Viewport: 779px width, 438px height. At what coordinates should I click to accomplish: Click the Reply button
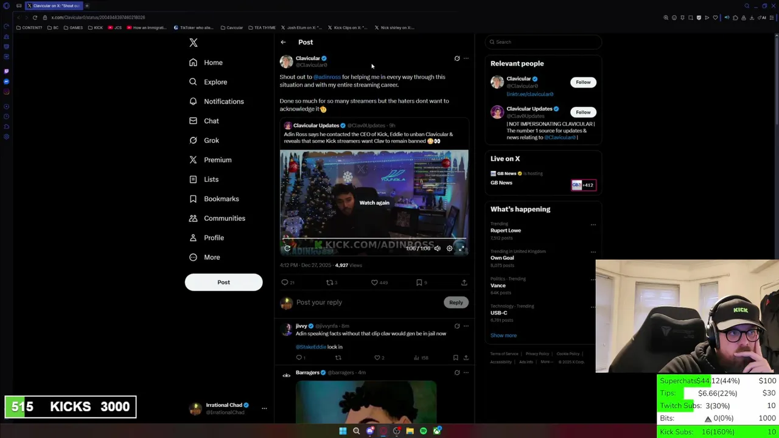pos(456,302)
